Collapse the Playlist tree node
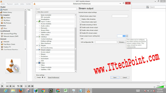Viewport: 166px width, 93px height. click(37, 45)
